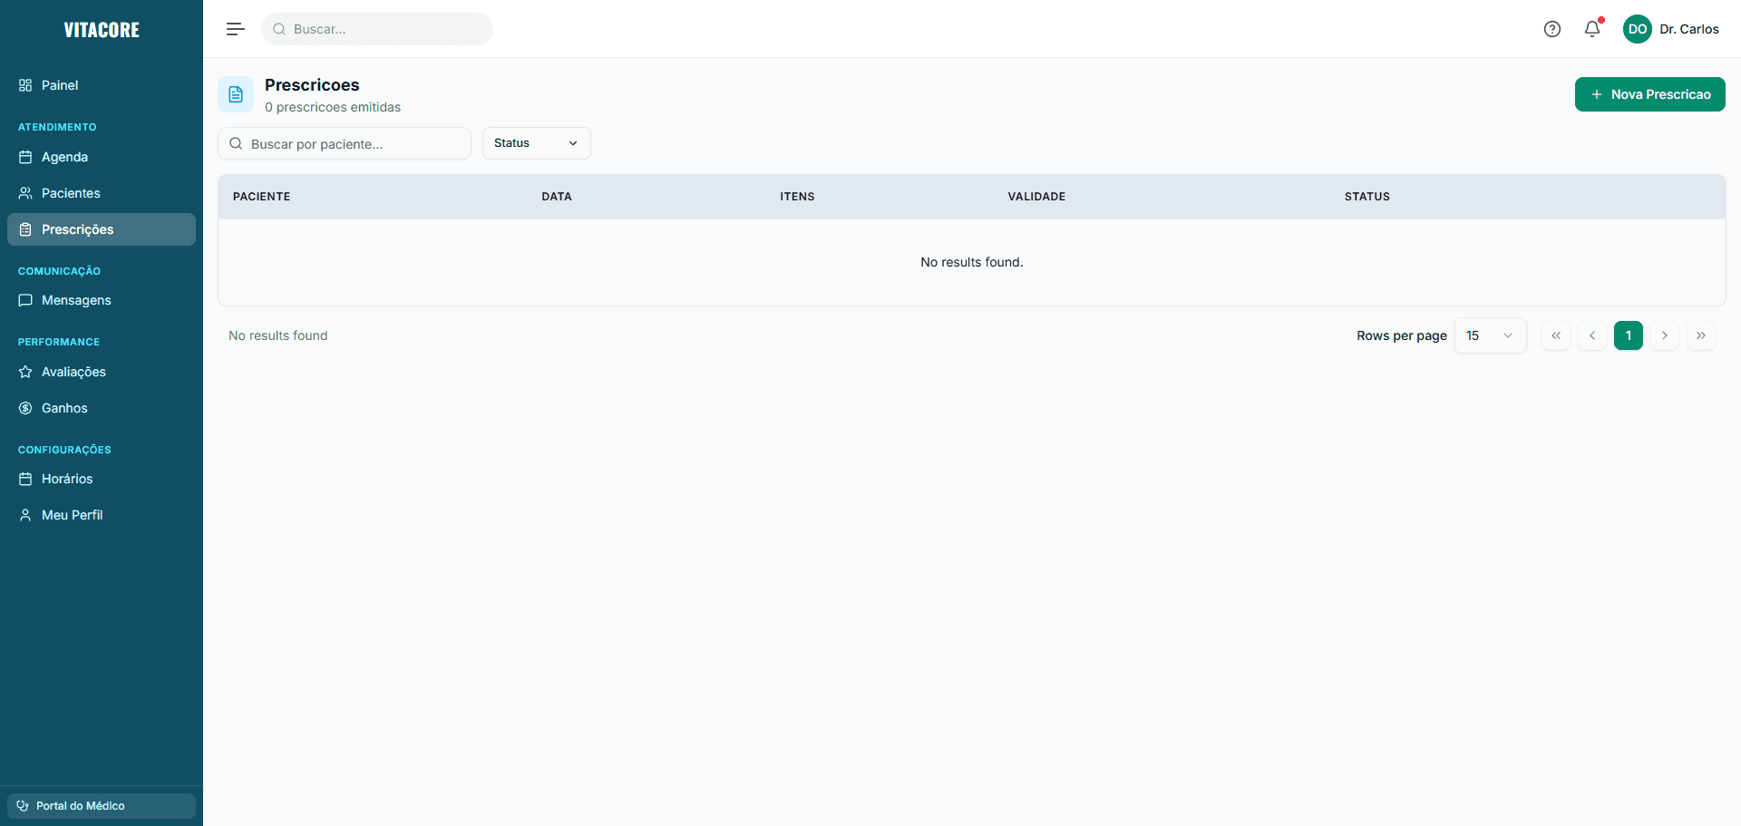Viewport: 1741px width, 826px height.
Task: Switch to the Prescrições section
Action: 101,229
